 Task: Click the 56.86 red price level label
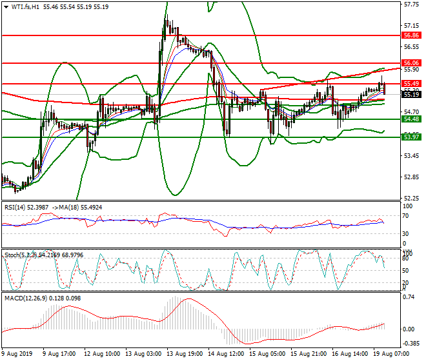pos(411,35)
